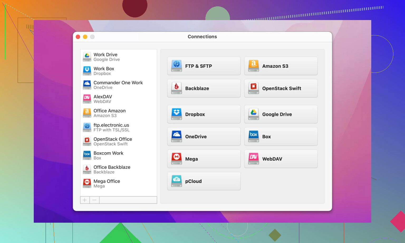Viewport: 405px width, 243px height.
Task: Remove selected connection with minus button
Action: pyautogui.click(x=94, y=200)
